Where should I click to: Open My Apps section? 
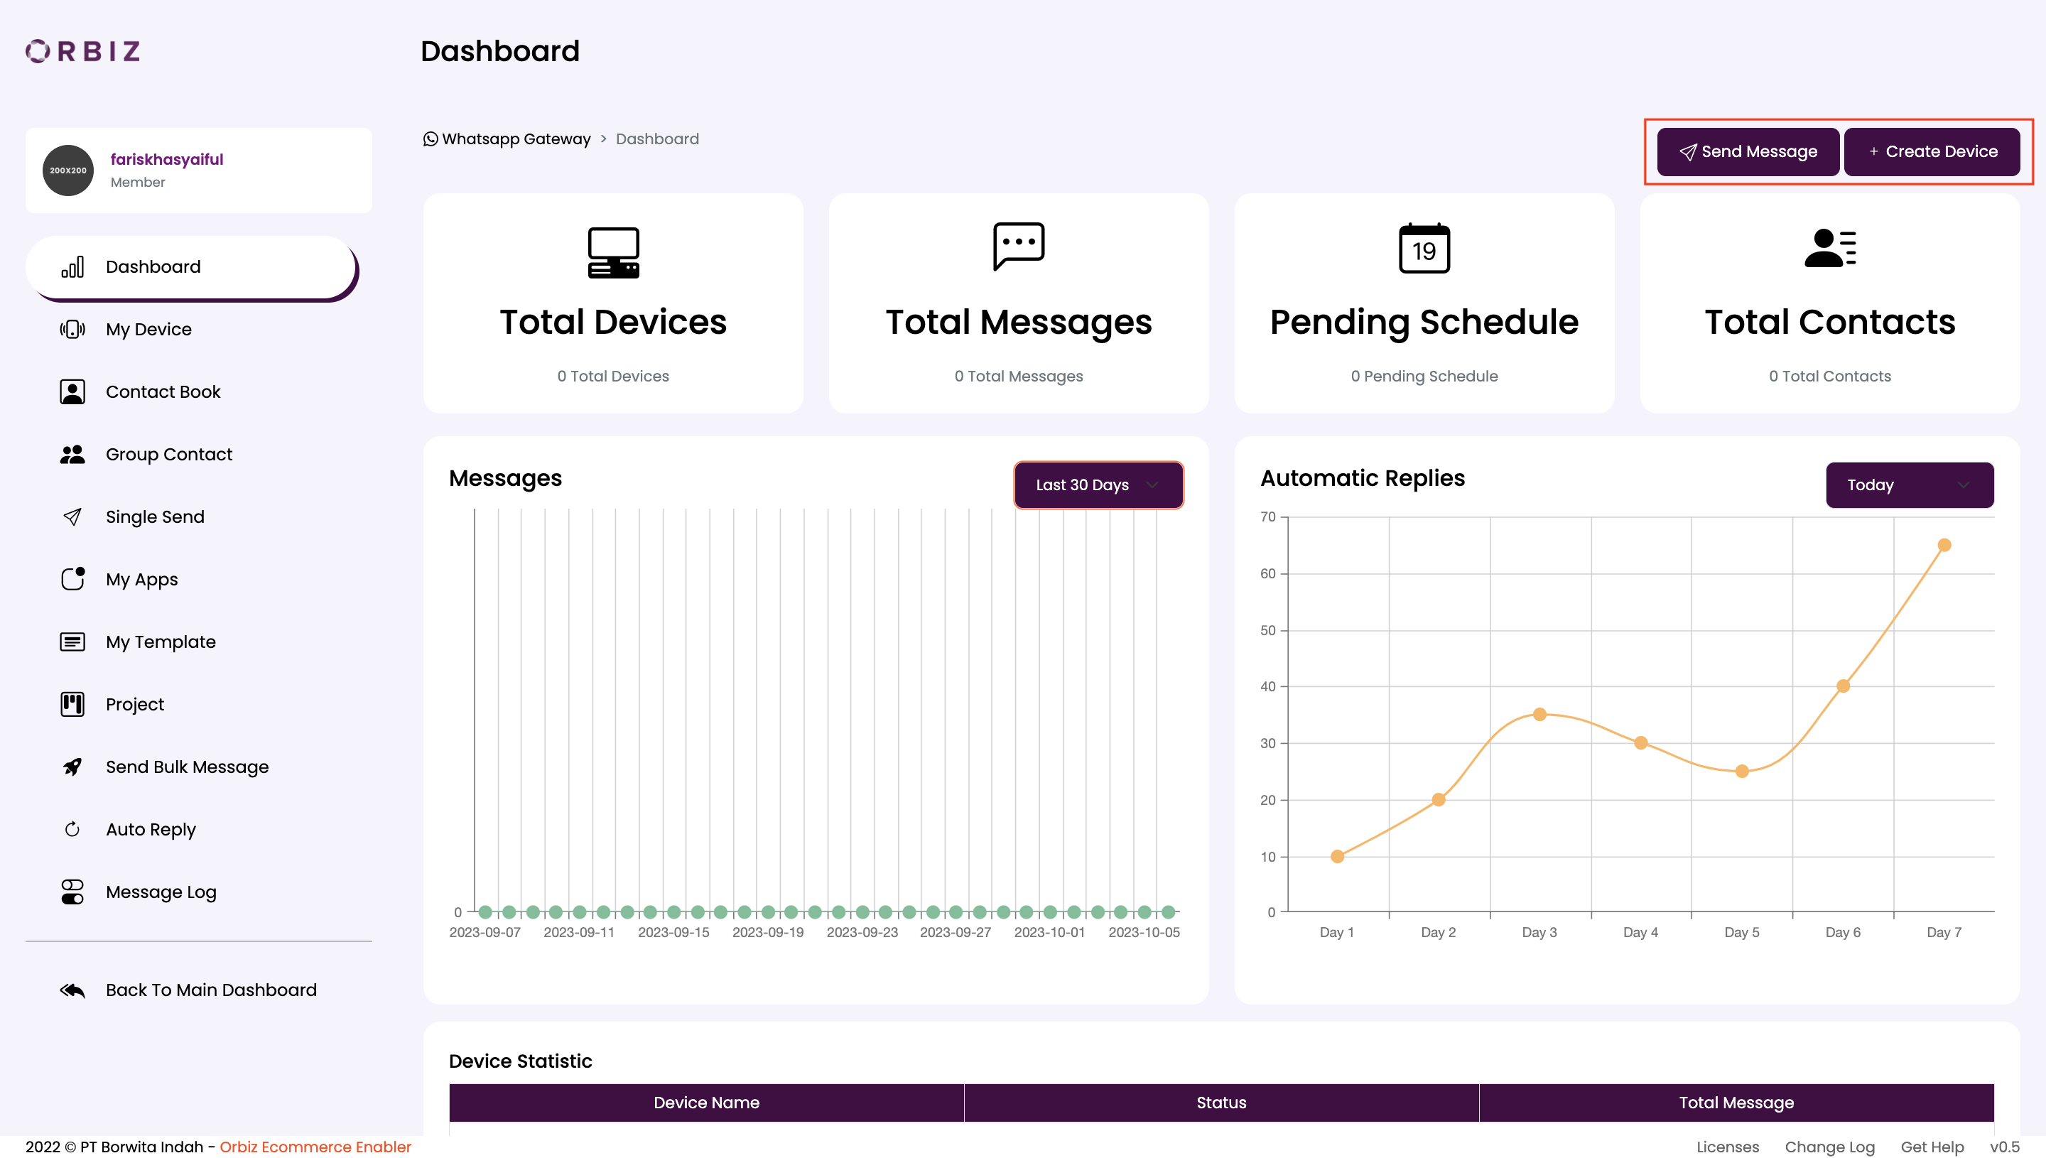(x=141, y=579)
